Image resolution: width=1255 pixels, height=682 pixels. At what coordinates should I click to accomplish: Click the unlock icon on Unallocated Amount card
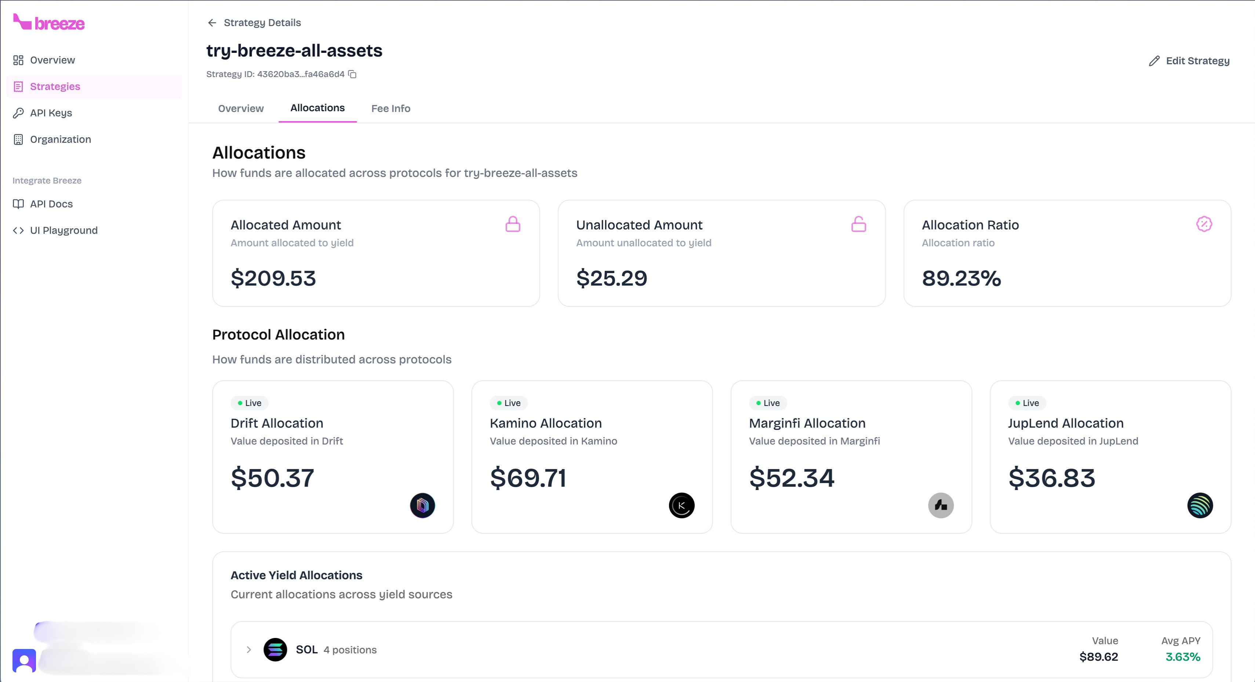click(859, 224)
